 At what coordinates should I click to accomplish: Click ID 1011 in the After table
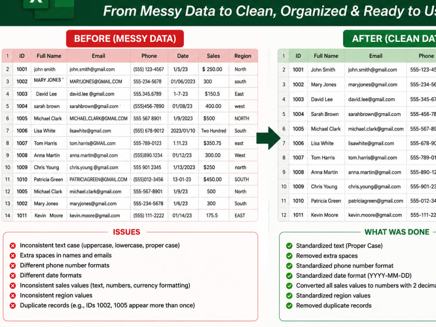[x=298, y=215]
